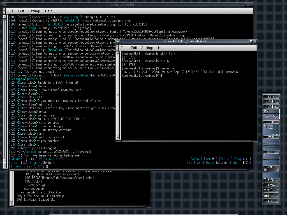Click the mail envelope icon in GKrellM

click(x=266, y=196)
